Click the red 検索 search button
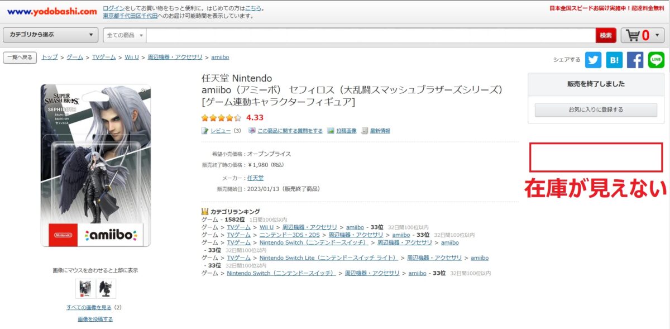Screen dimensions: 670x329 coord(606,35)
